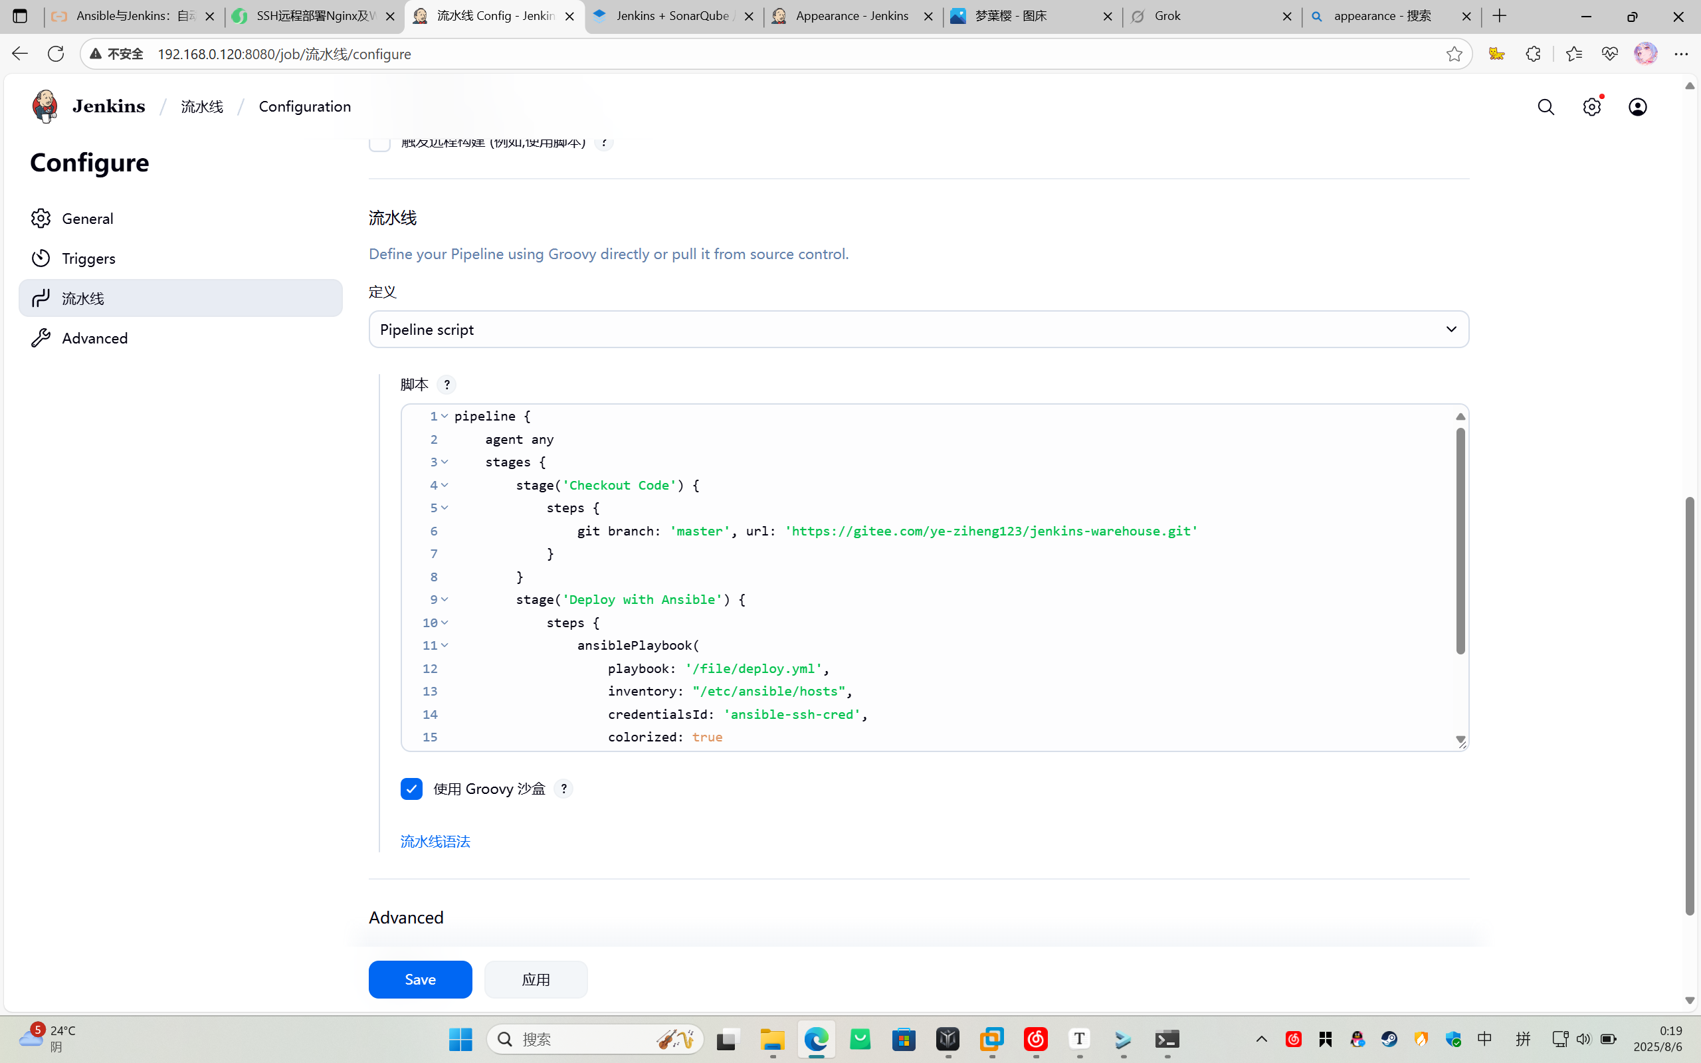Select 流水线 in Configure sidebar
The width and height of the screenshot is (1701, 1063).
click(x=181, y=298)
